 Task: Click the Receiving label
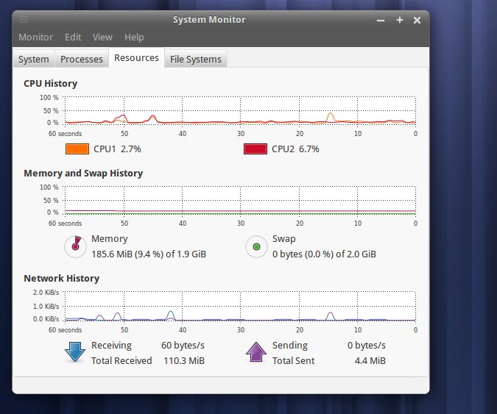[112, 346]
